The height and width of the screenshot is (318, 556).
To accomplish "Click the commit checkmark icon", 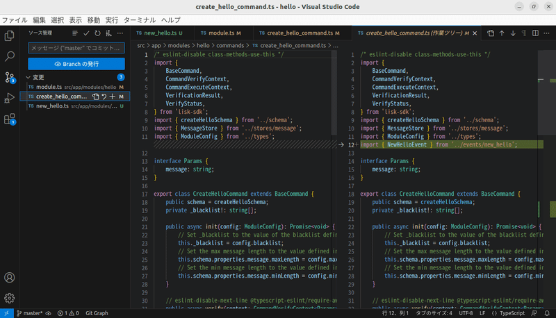I will point(86,33).
